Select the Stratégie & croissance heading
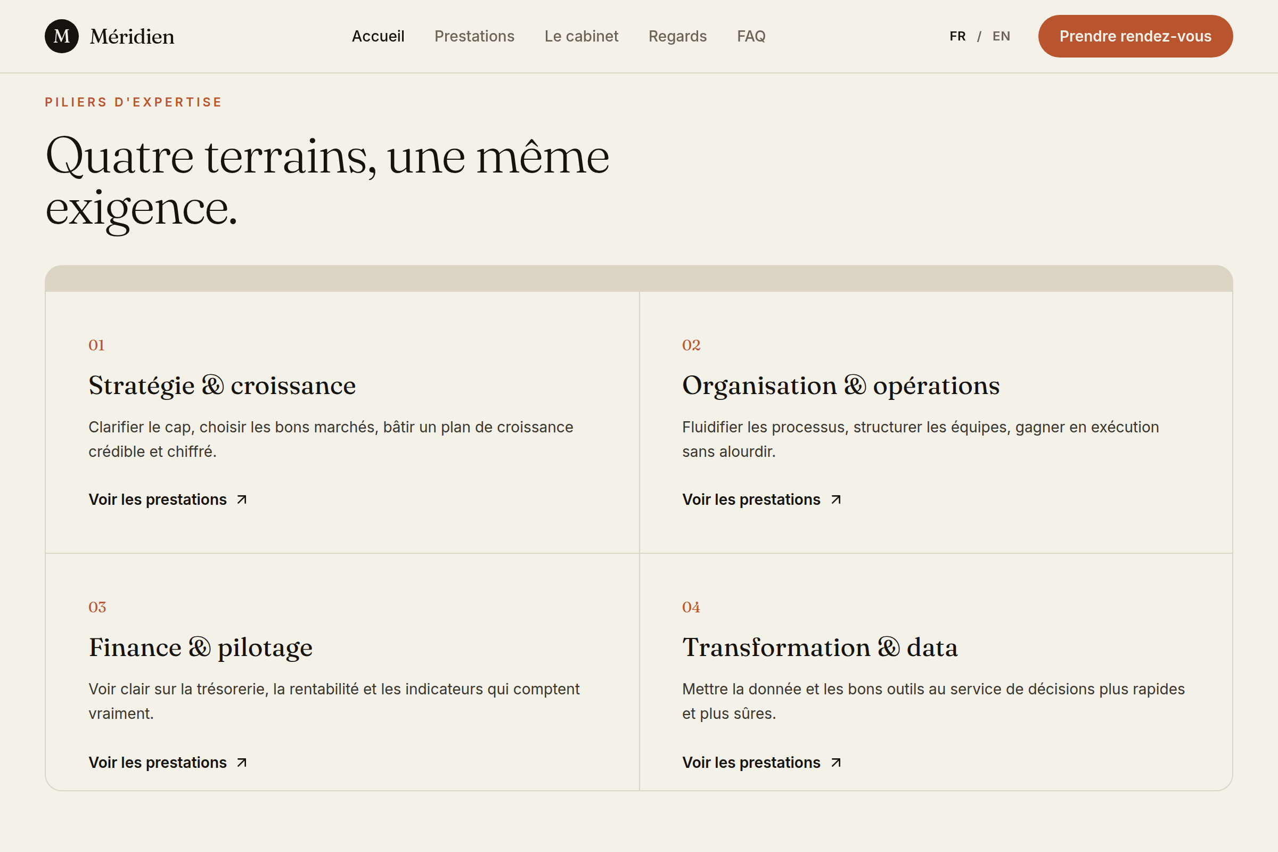The image size is (1278, 852). (x=222, y=386)
